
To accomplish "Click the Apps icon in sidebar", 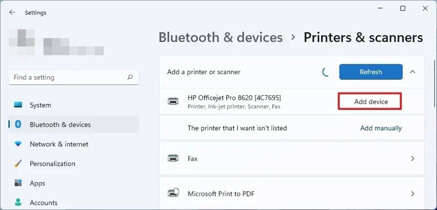I will 18,183.
